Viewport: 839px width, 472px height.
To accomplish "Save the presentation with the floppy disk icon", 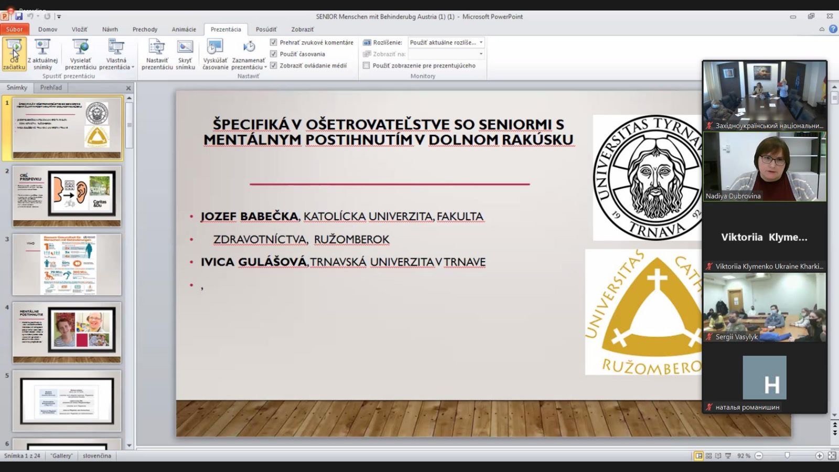I will (x=19, y=16).
